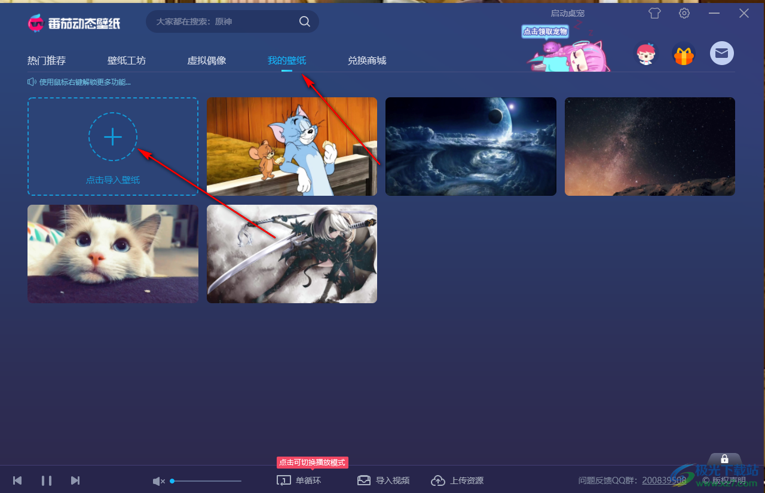Viewport: 765px width, 493px height.
Task: Switch to 热门推荐 tab
Action: 47,60
